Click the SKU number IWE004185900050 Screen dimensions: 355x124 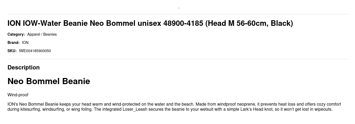click(35, 51)
